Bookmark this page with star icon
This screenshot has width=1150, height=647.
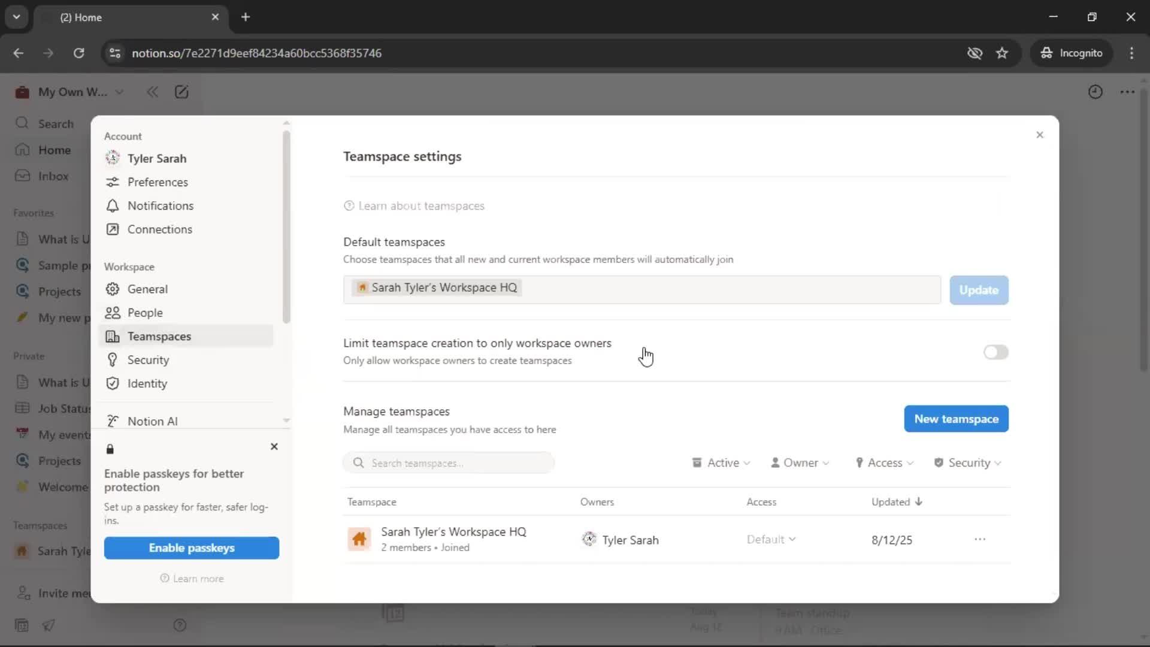pos(1002,53)
